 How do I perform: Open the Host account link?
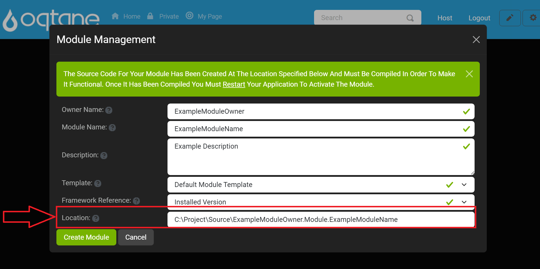click(445, 18)
